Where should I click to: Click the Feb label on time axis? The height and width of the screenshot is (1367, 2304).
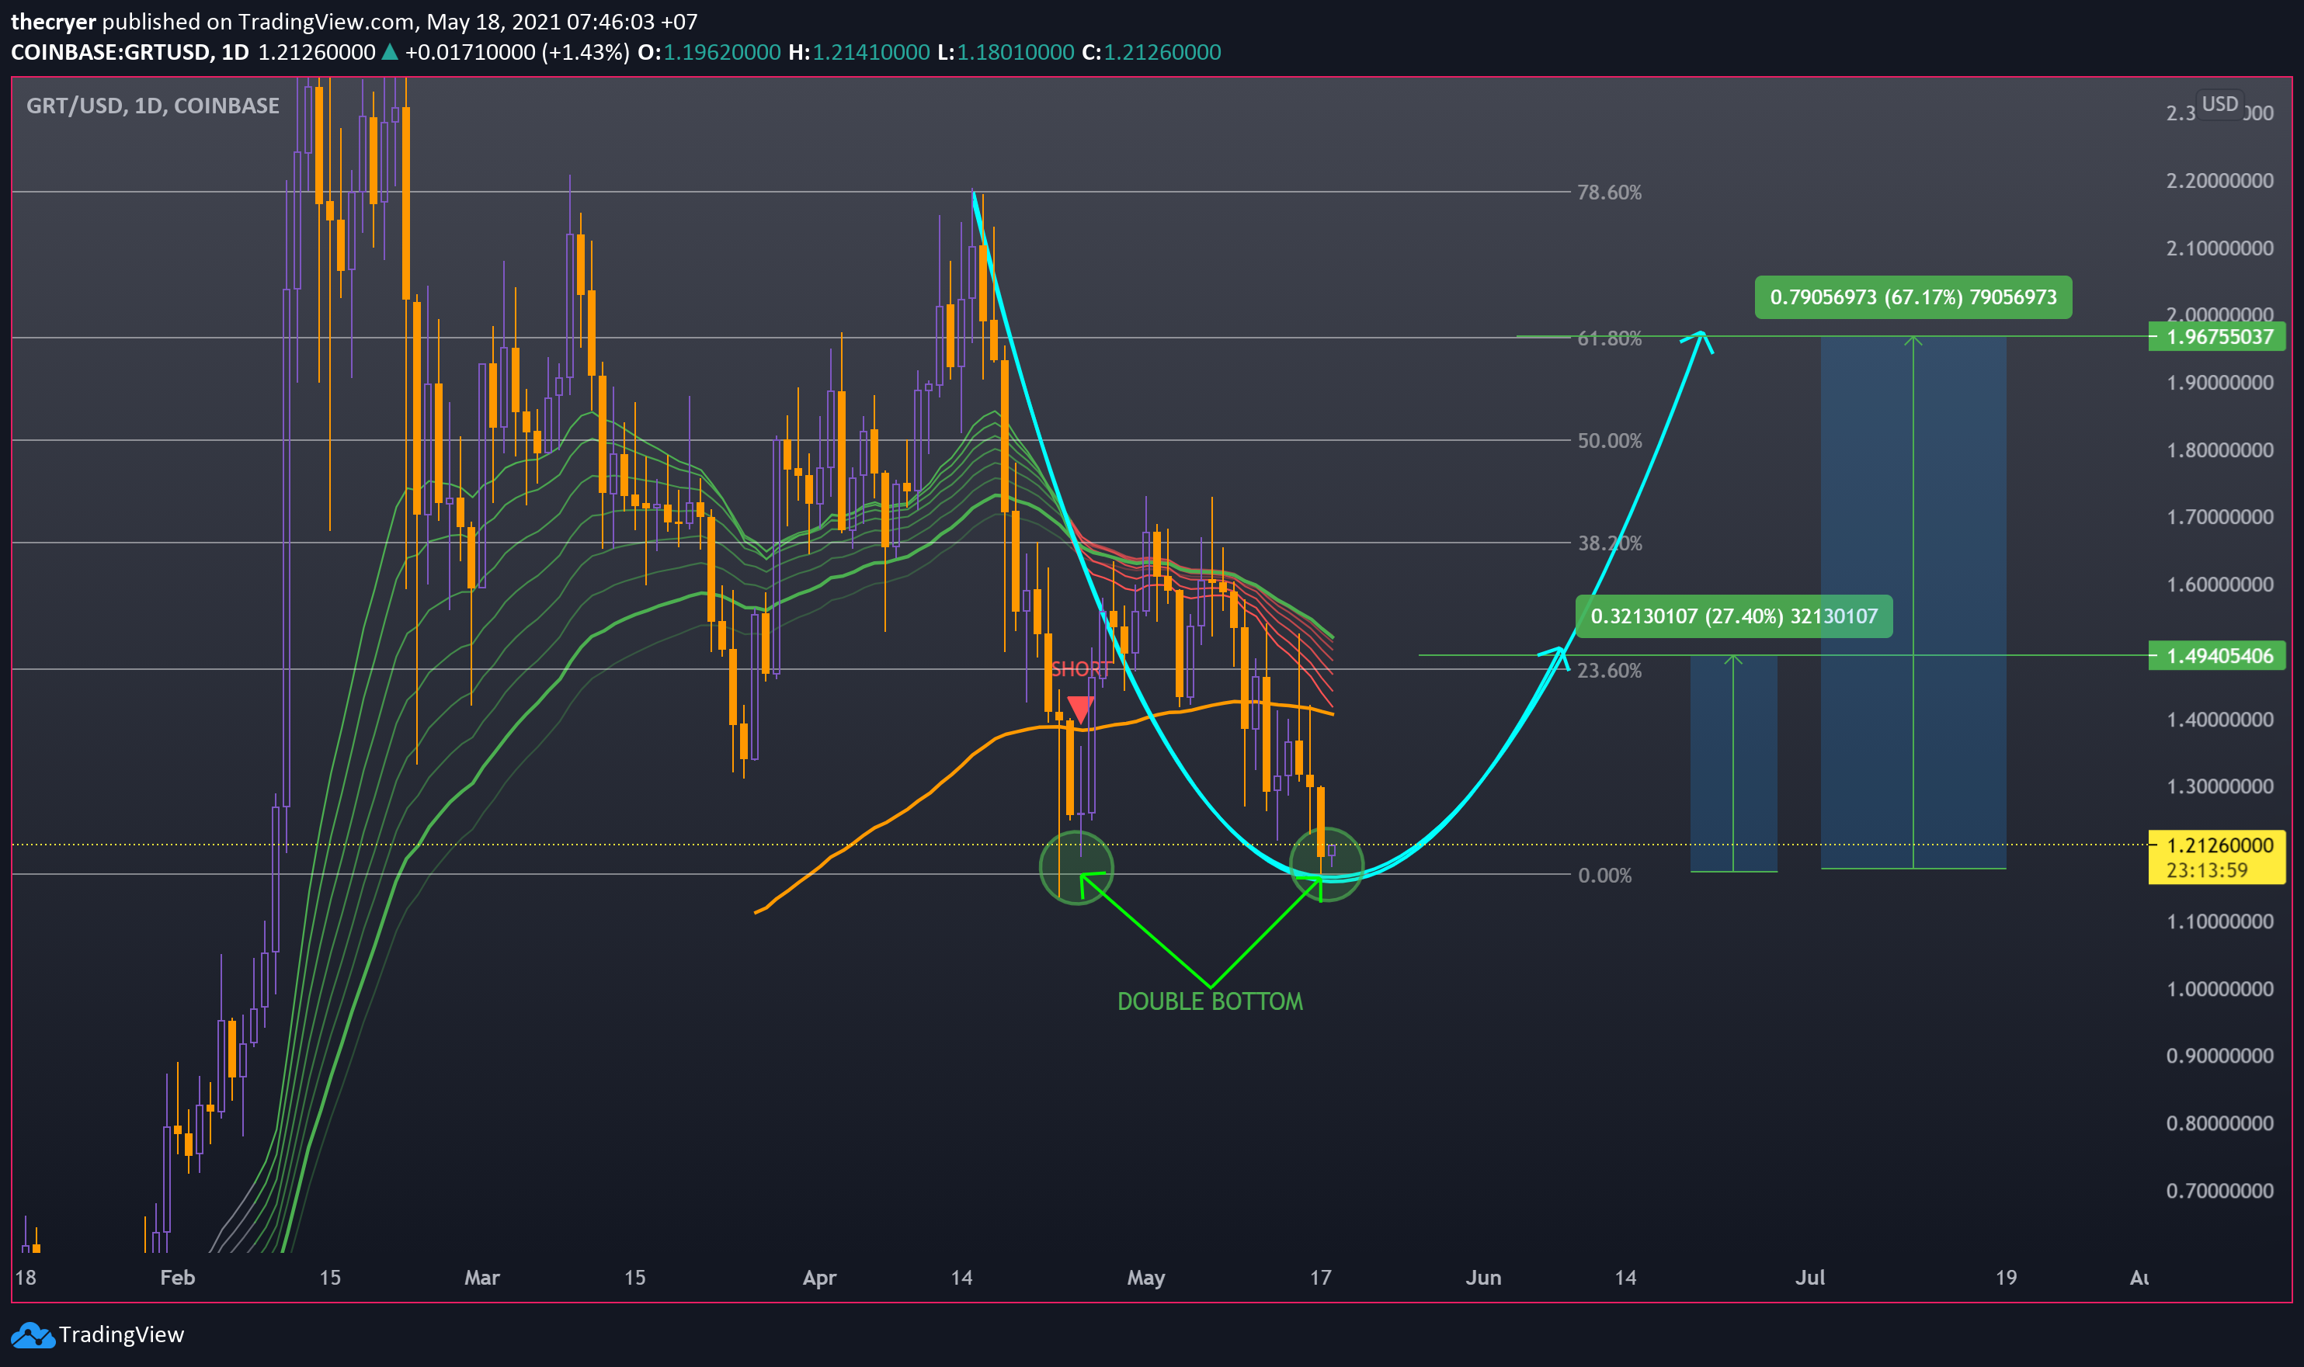[177, 1278]
